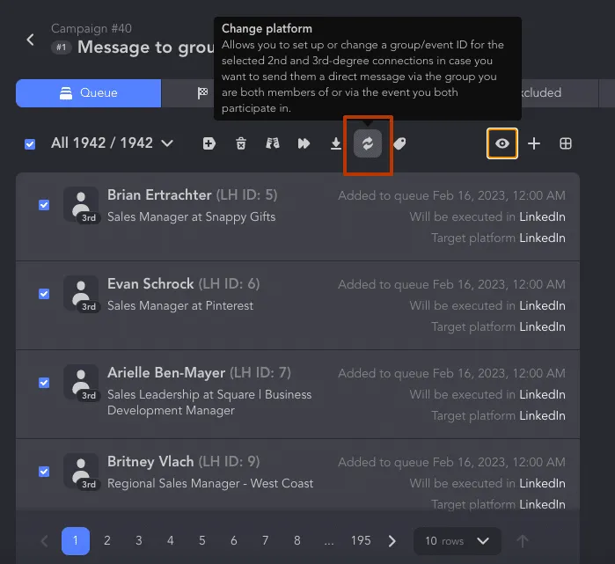Click Target platform LinkedIn in Brian's row

click(498, 238)
